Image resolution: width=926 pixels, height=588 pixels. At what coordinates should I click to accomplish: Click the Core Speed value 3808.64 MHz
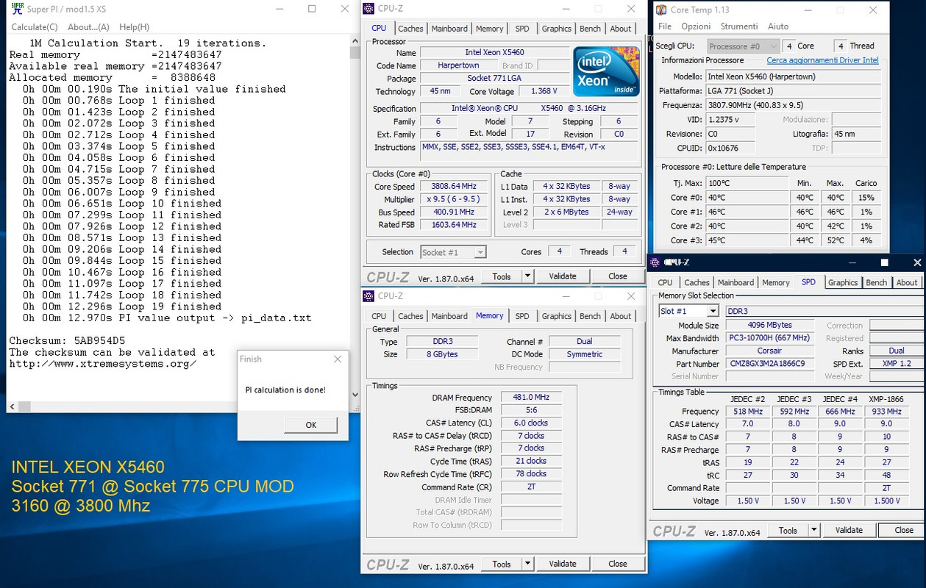coord(454,187)
